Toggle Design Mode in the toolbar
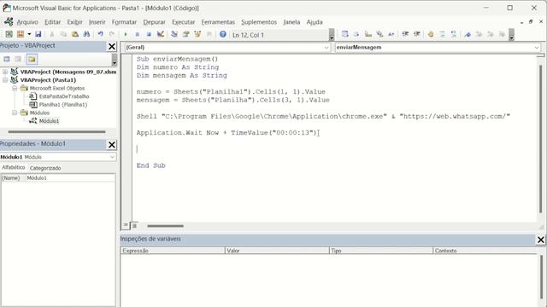 coord(161,34)
